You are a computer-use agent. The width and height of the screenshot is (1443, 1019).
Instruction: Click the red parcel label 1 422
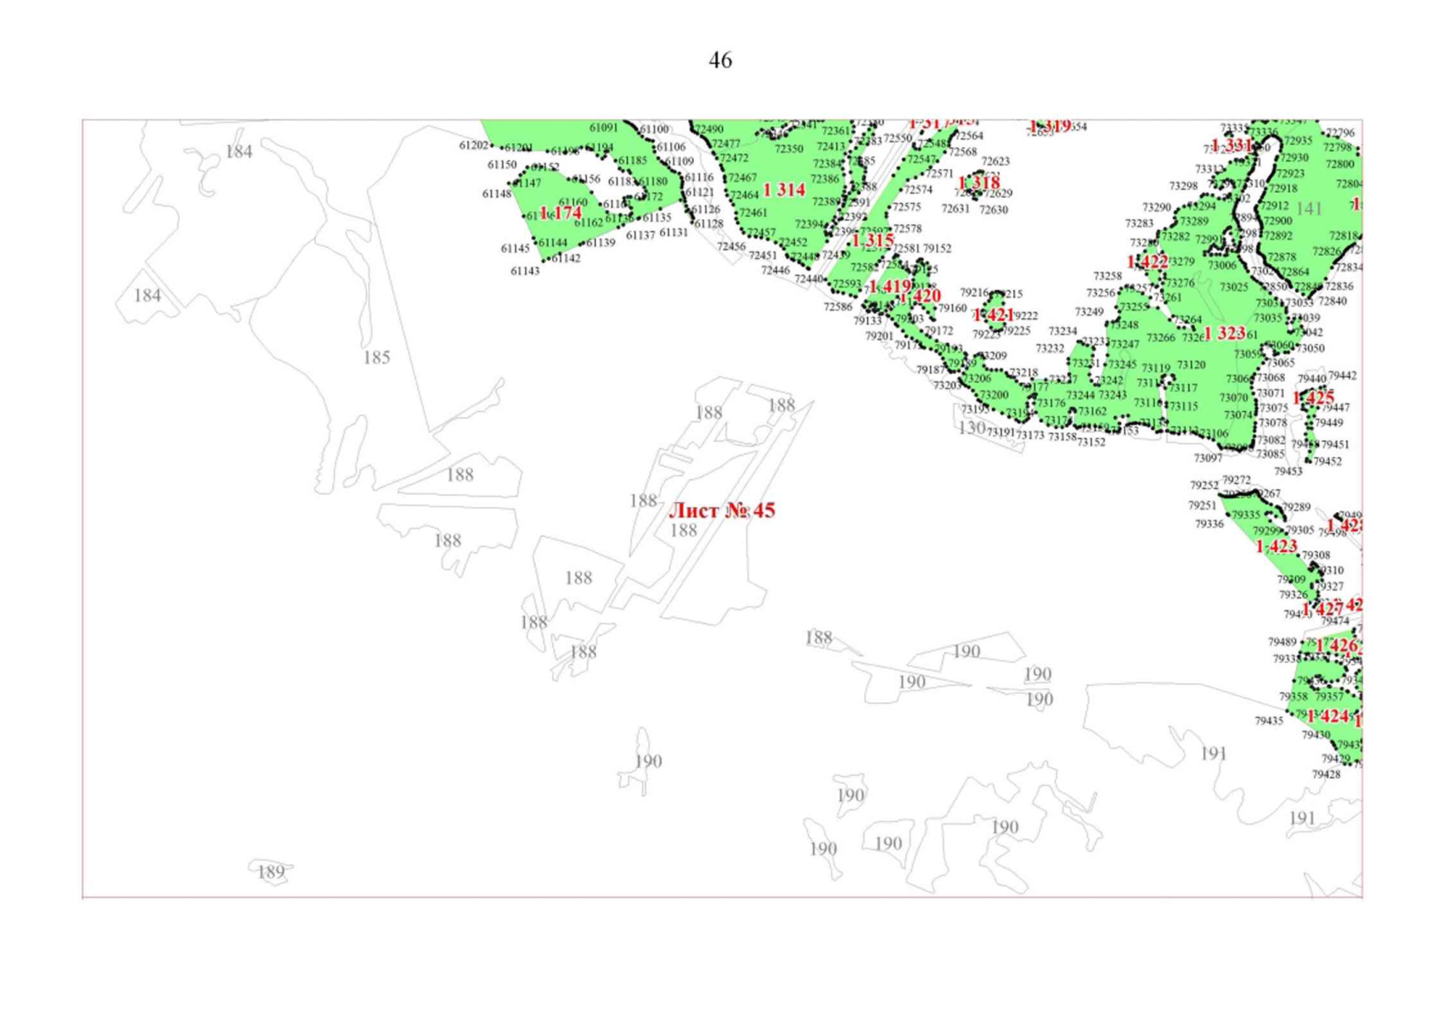tap(1147, 262)
